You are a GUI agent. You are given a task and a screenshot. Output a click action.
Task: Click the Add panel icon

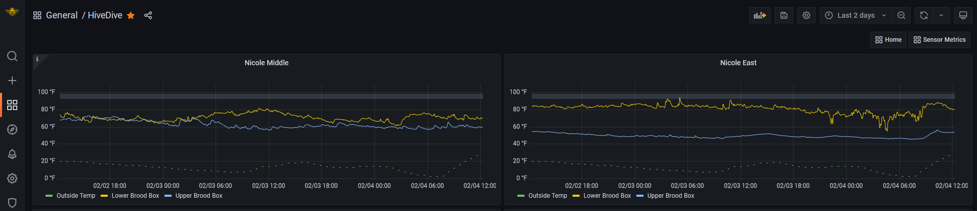pyautogui.click(x=759, y=15)
